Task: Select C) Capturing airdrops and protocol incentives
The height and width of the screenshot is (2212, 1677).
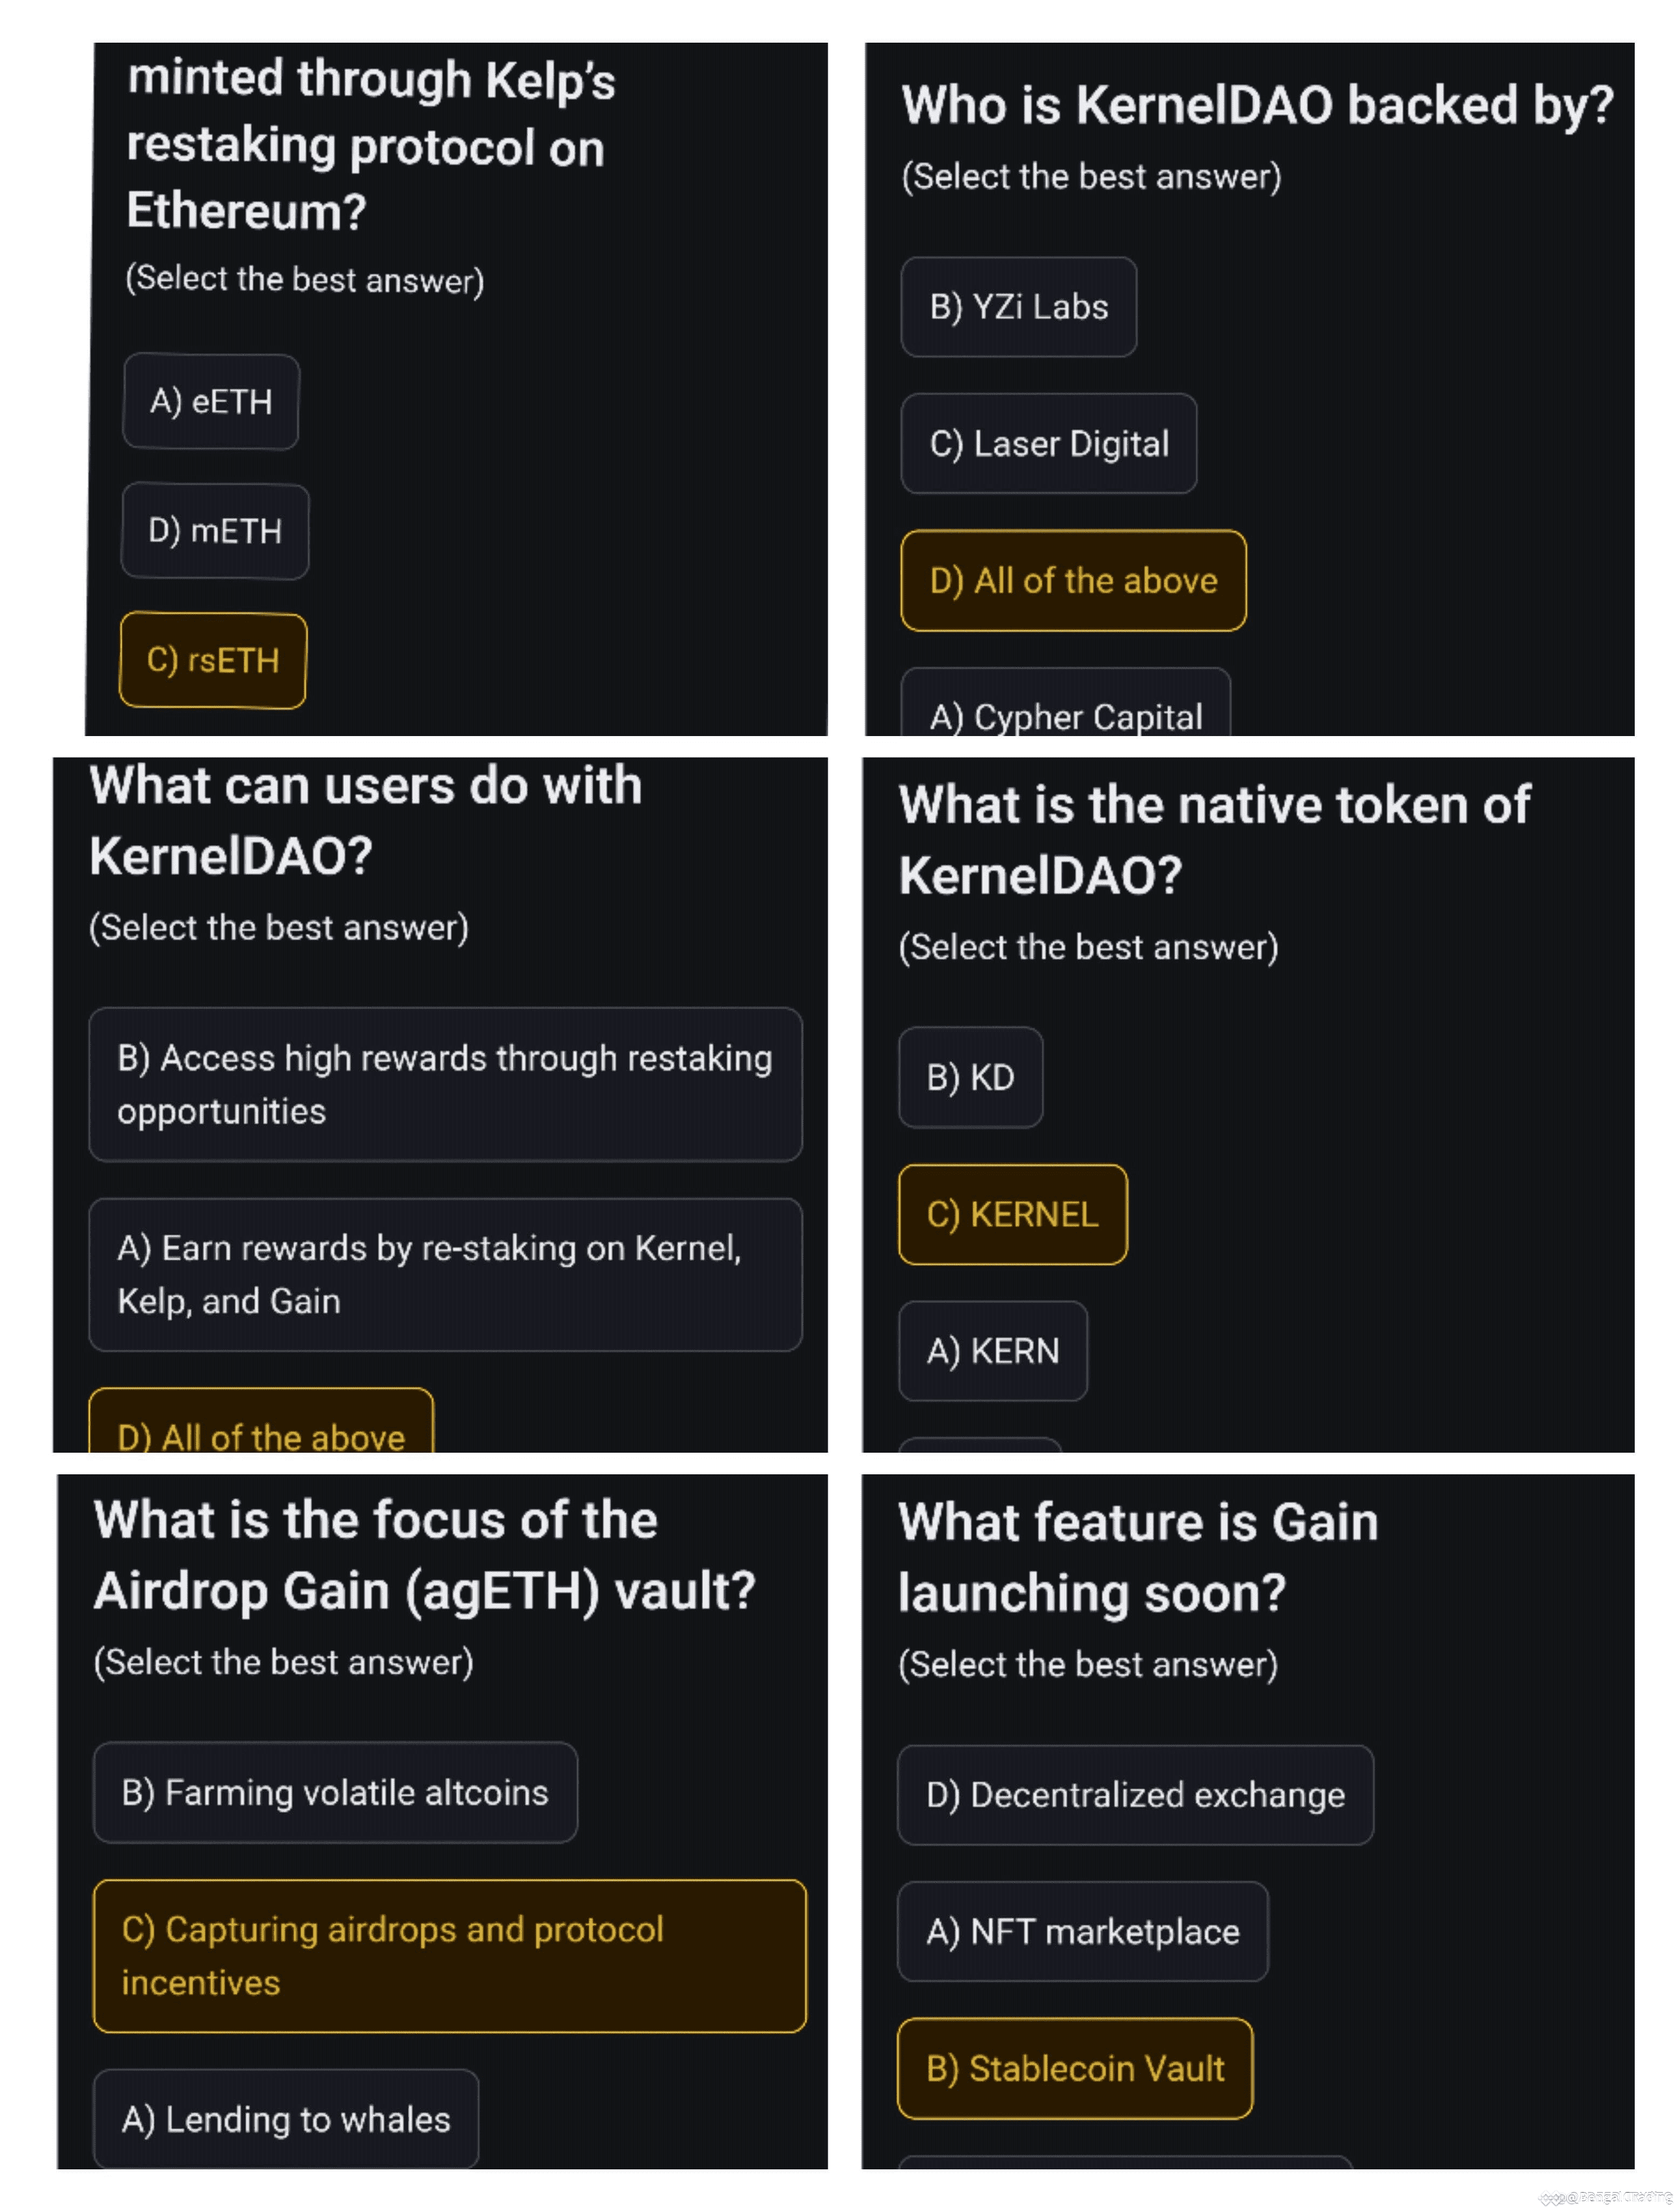Action: click(x=449, y=1956)
